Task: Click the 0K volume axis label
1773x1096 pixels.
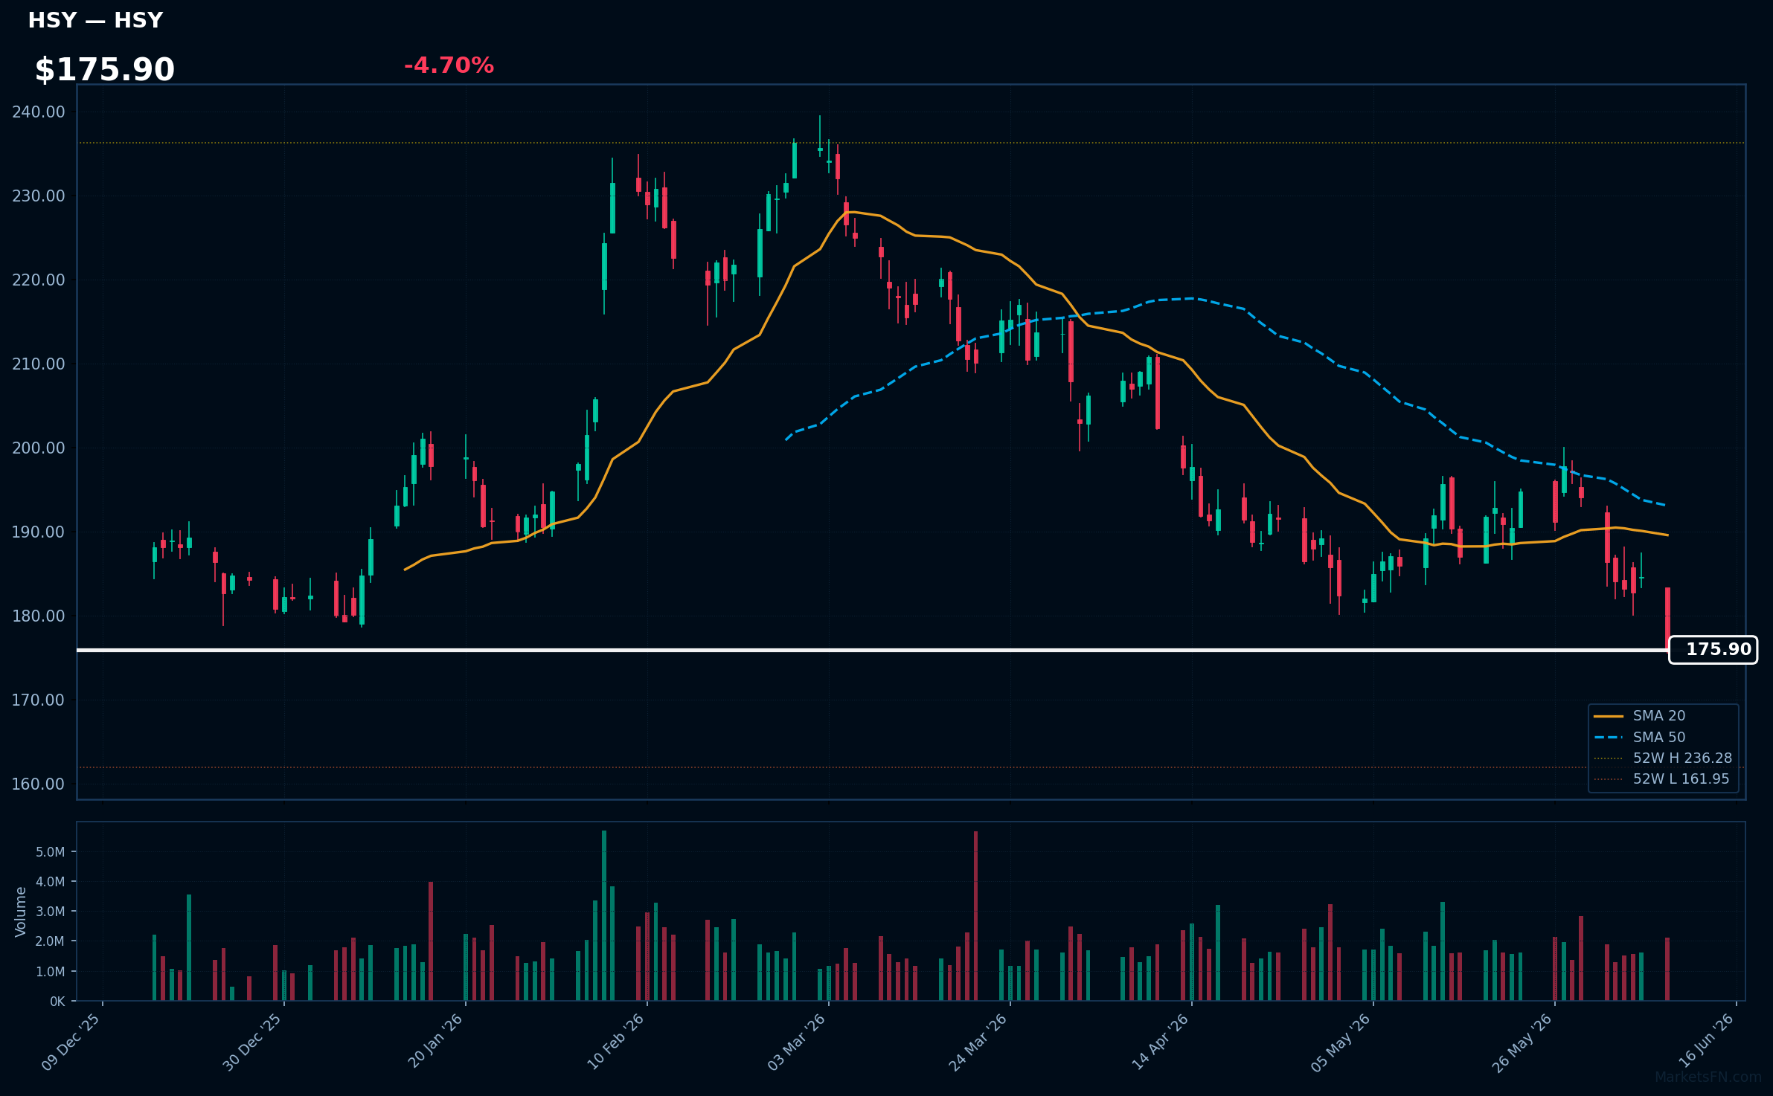Action: 57,1002
